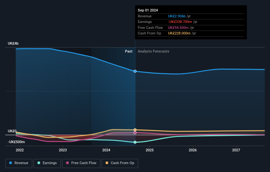Click the orange Cash From Op data point
Image resolution: width=270 pixels, height=172 pixels.
135,130
